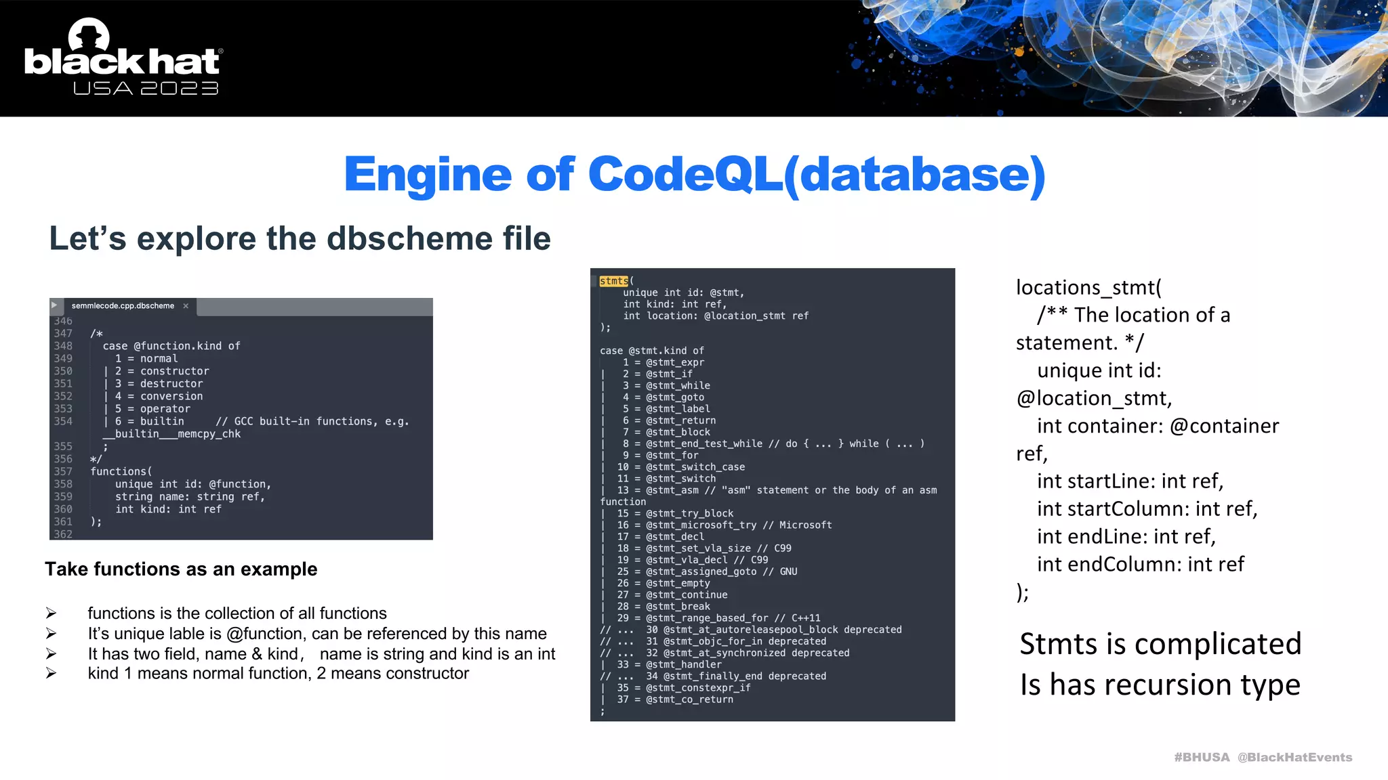Click the 'functions(' declaration line

[121, 471]
